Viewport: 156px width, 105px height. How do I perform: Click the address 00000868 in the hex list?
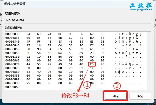click(12, 60)
